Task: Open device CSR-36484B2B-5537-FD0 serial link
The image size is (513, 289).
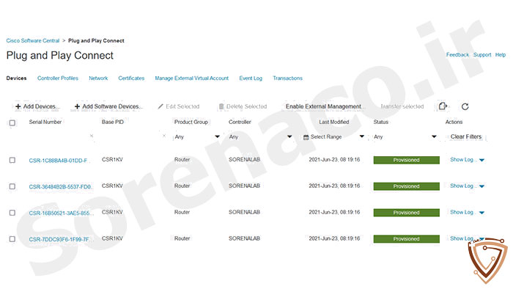Action: click(61, 186)
